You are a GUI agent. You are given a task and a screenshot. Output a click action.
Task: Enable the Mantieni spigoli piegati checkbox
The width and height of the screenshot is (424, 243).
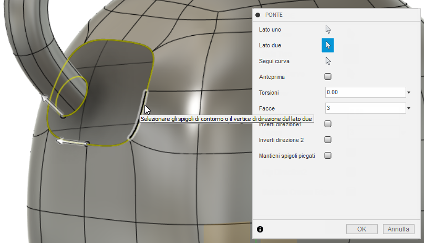tap(328, 155)
